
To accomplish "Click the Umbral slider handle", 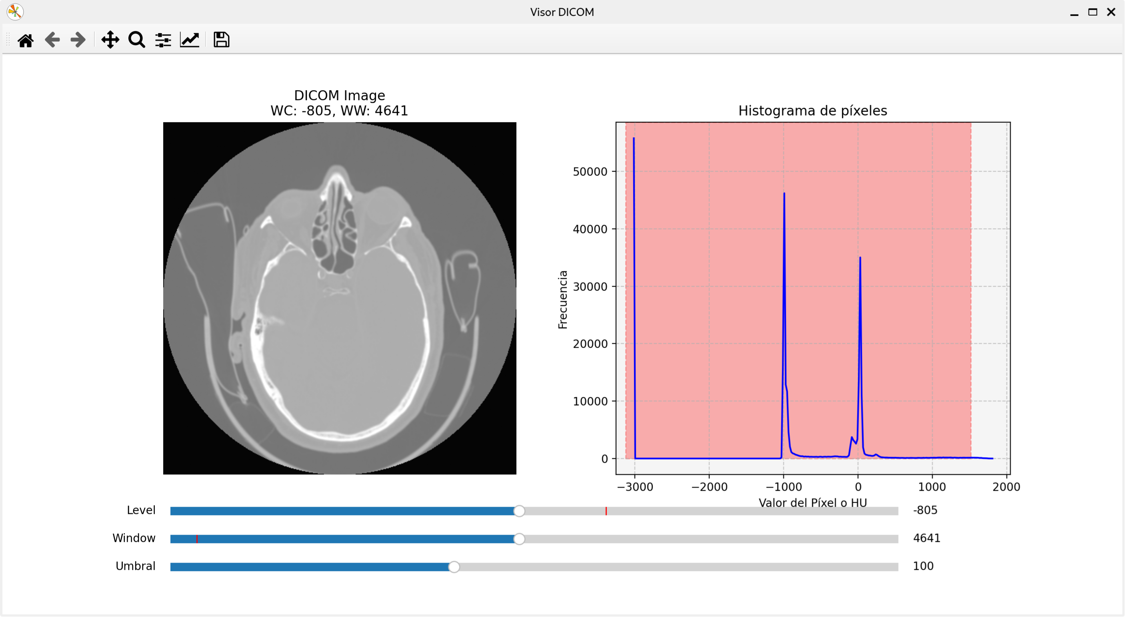I will point(454,567).
